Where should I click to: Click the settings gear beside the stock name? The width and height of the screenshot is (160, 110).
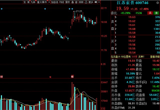[x=157, y=2]
